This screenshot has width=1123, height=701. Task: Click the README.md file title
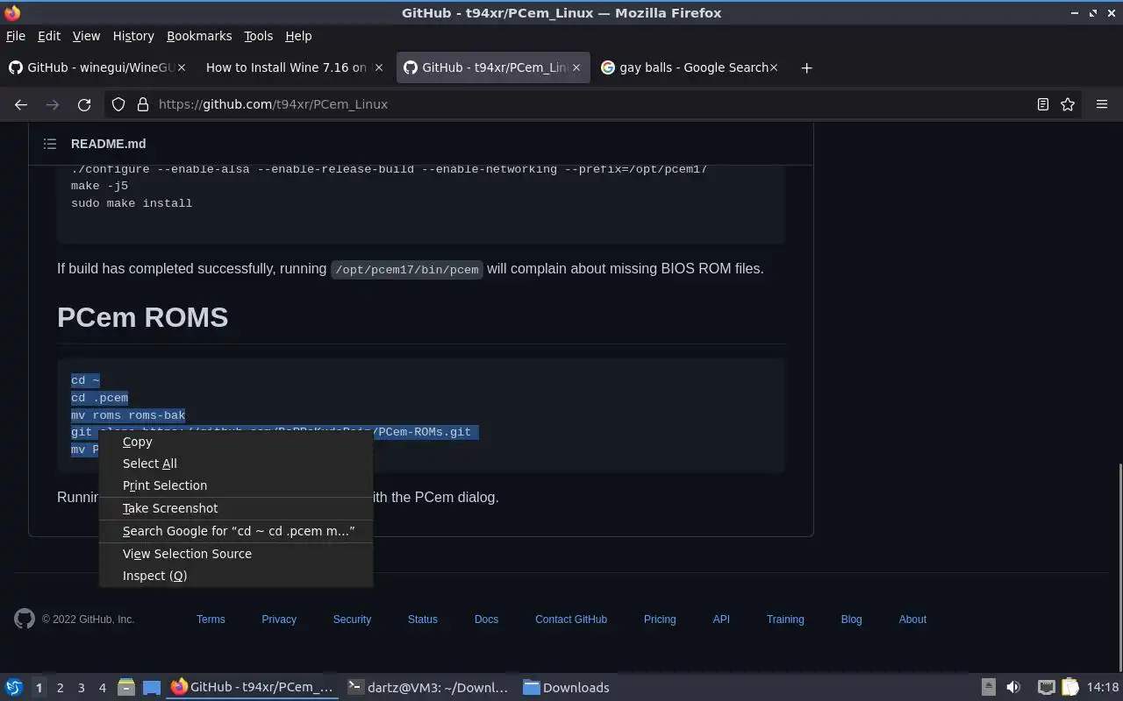click(109, 144)
